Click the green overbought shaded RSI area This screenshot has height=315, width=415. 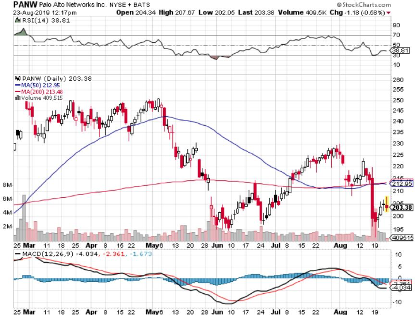click(x=23, y=32)
